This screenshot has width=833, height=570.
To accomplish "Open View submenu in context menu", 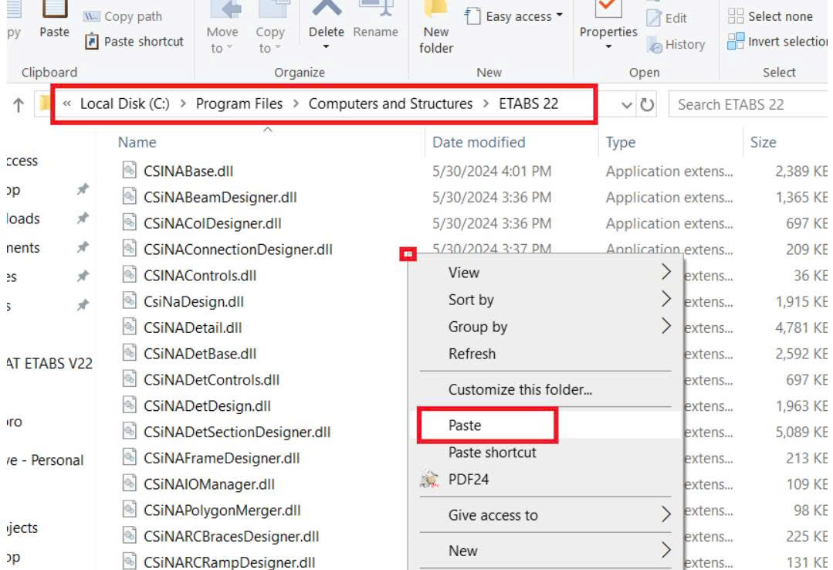I will (545, 272).
